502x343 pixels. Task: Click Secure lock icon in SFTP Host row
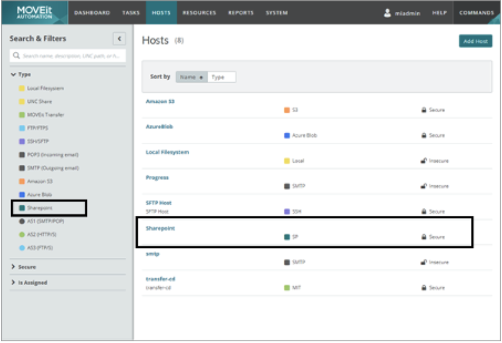[x=424, y=212]
